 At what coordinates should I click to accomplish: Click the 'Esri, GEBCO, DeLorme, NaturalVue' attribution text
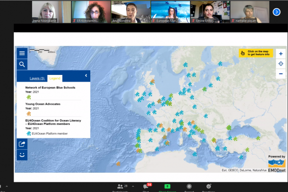pos(244,170)
